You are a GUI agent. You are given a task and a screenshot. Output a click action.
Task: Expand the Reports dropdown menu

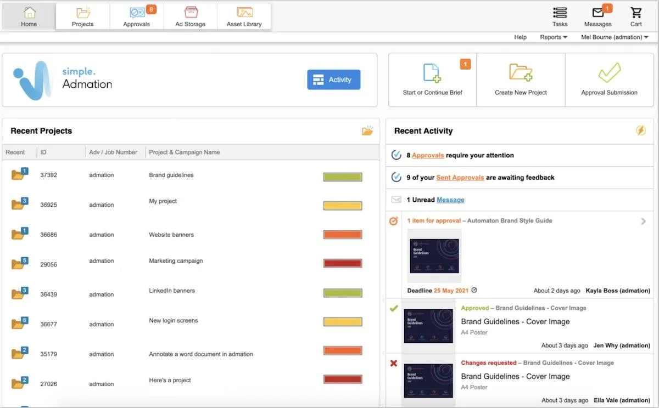pos(554,37)
